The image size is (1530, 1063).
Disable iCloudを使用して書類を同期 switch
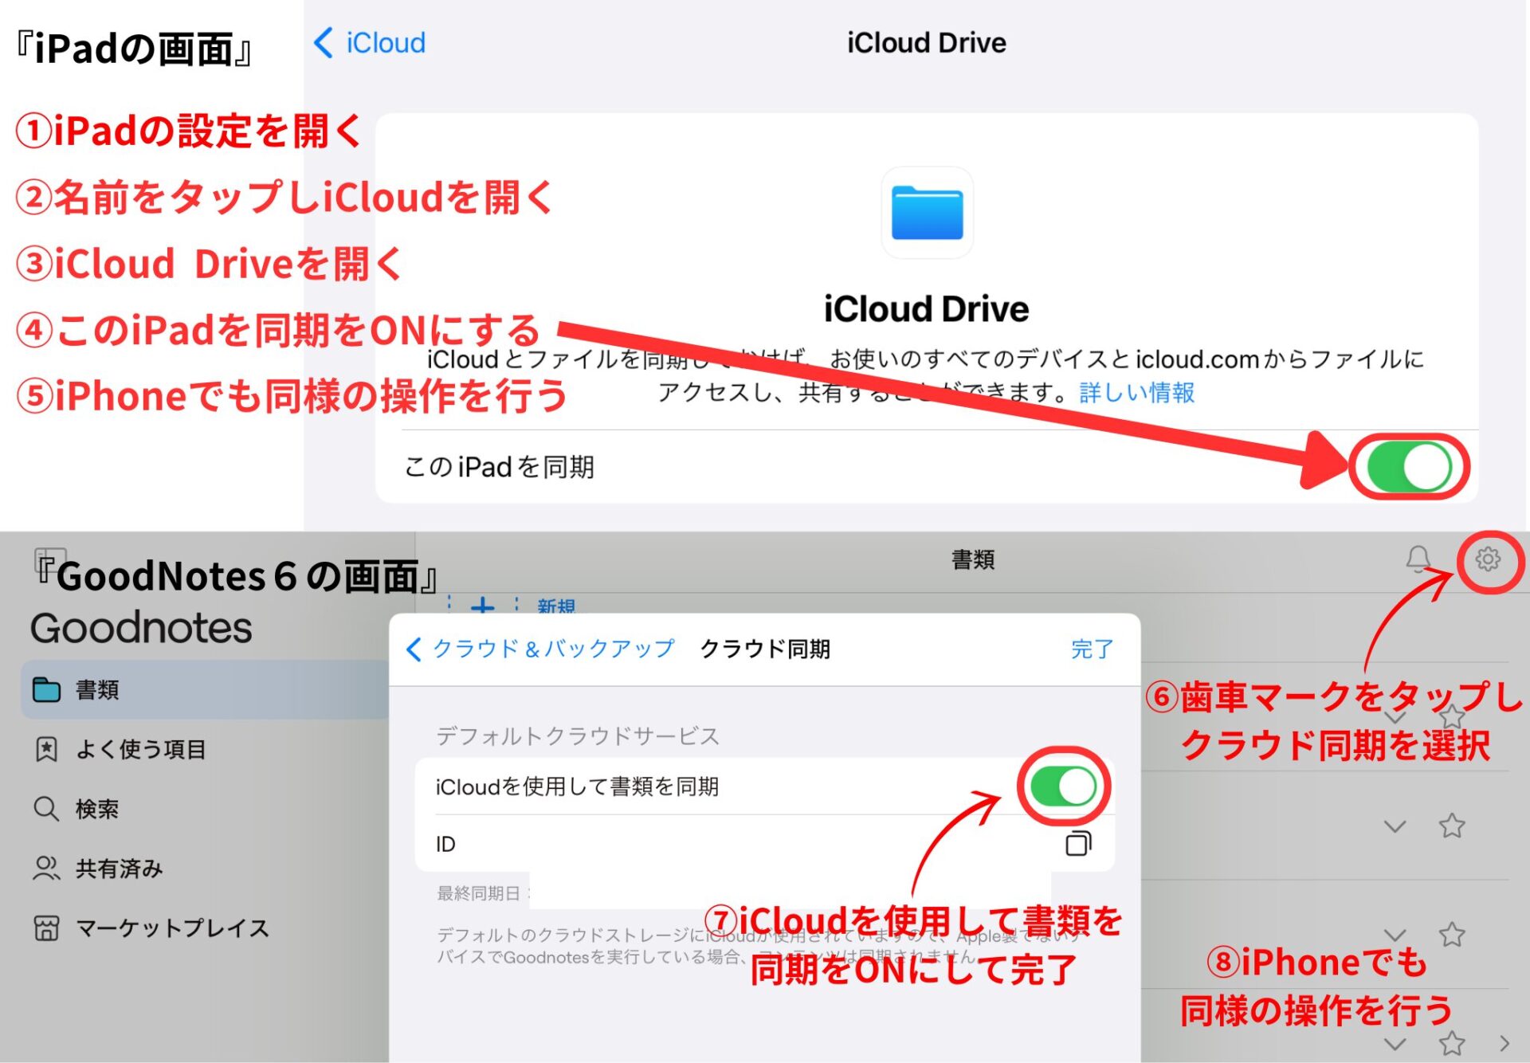pos(1063,786)
